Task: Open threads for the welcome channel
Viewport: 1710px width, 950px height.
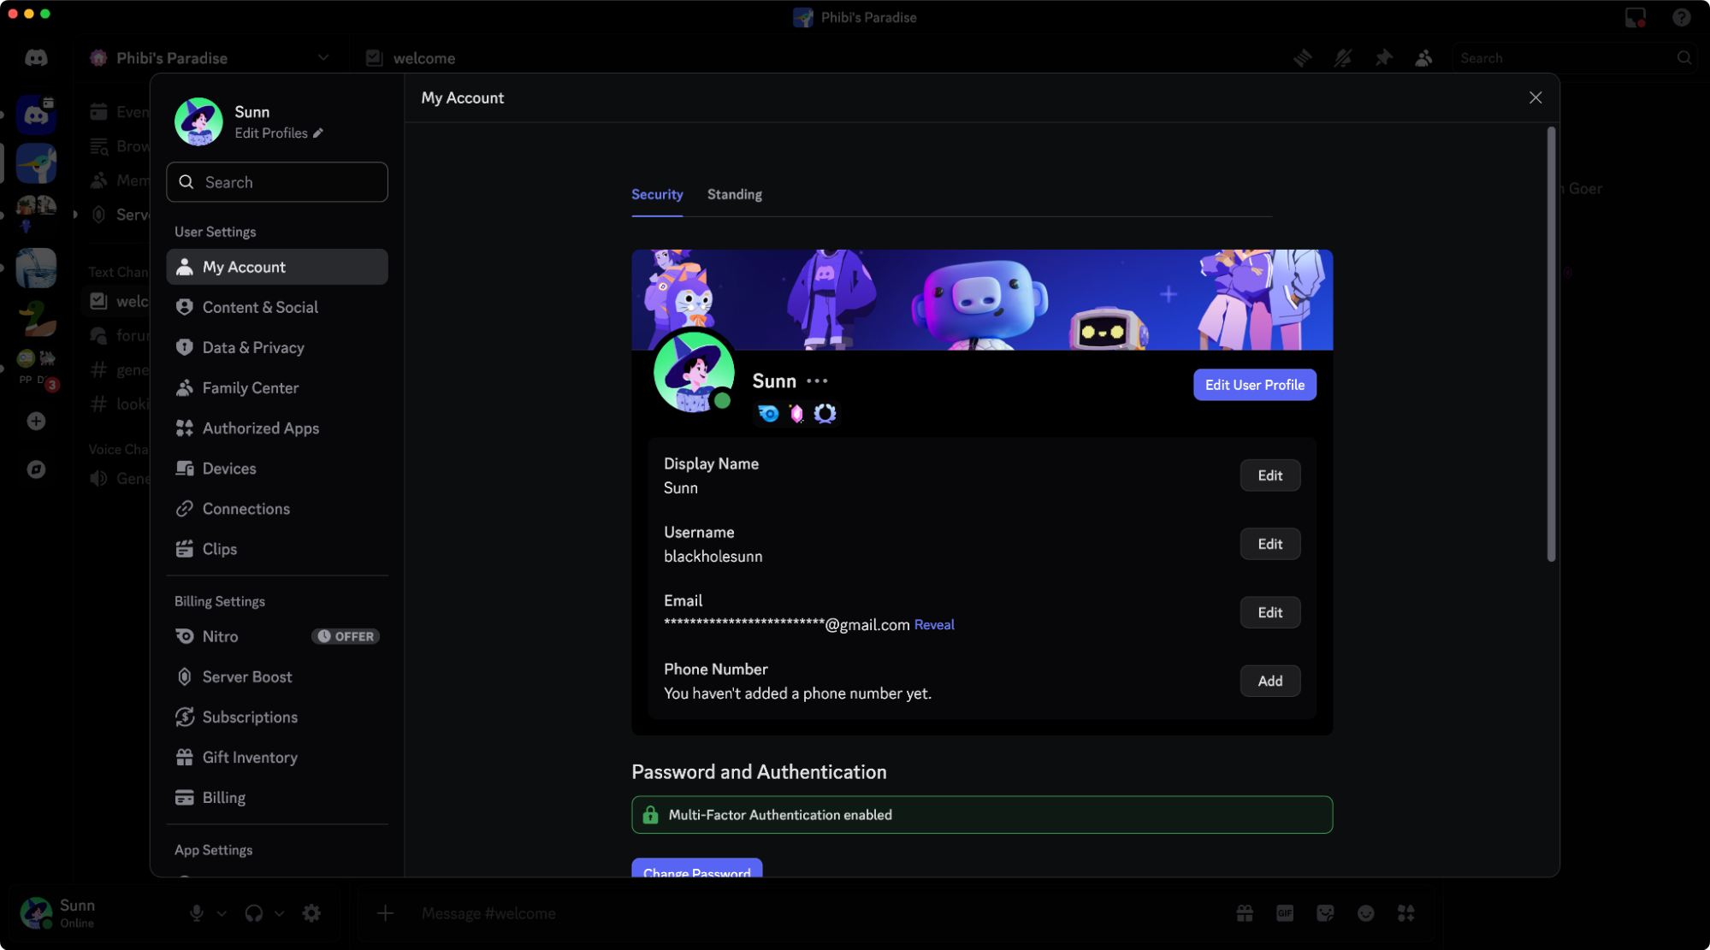Action: [1303, 57]
